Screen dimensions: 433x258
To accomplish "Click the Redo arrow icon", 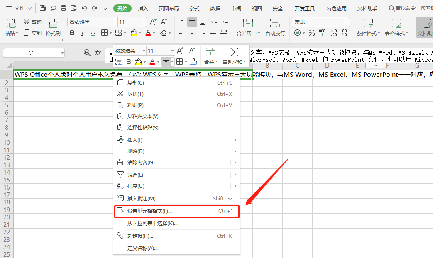I will click(x=94, y=8).
